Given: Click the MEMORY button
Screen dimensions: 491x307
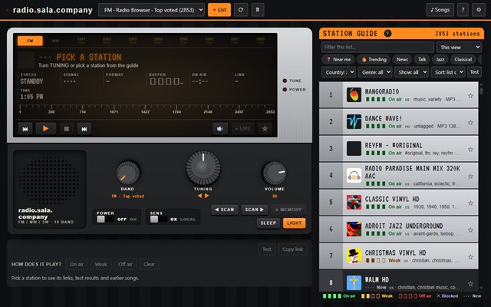Looking at the screenshot, I should [x=288, y=210].
